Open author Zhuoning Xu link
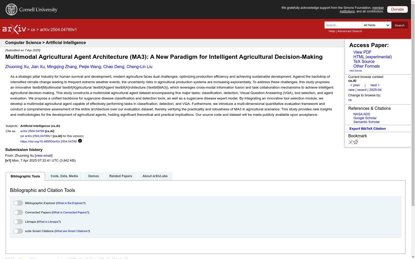Screen dimensions: 415x259 (17, 67)
